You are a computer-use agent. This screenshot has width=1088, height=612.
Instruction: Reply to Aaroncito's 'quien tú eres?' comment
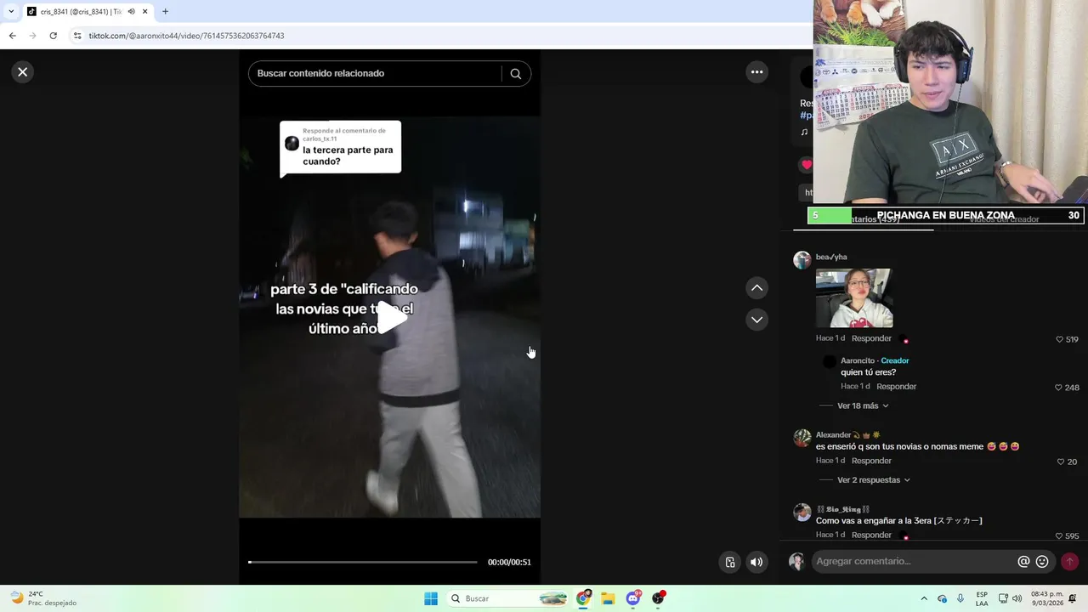coord(896,387)
